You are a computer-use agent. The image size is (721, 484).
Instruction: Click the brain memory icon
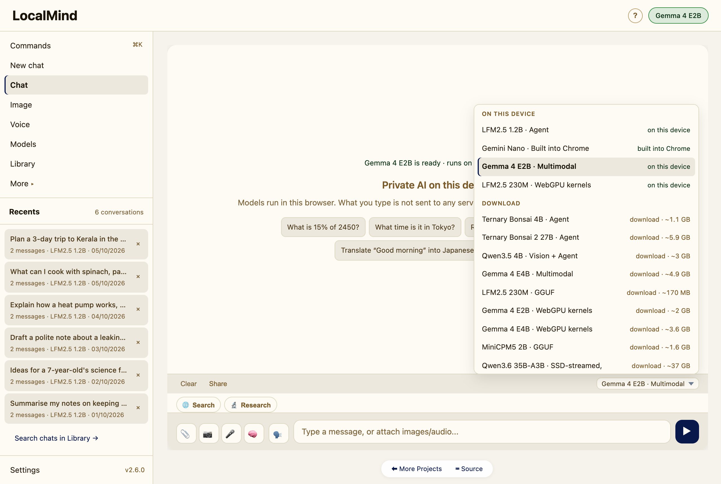click(x=253, y=433)
